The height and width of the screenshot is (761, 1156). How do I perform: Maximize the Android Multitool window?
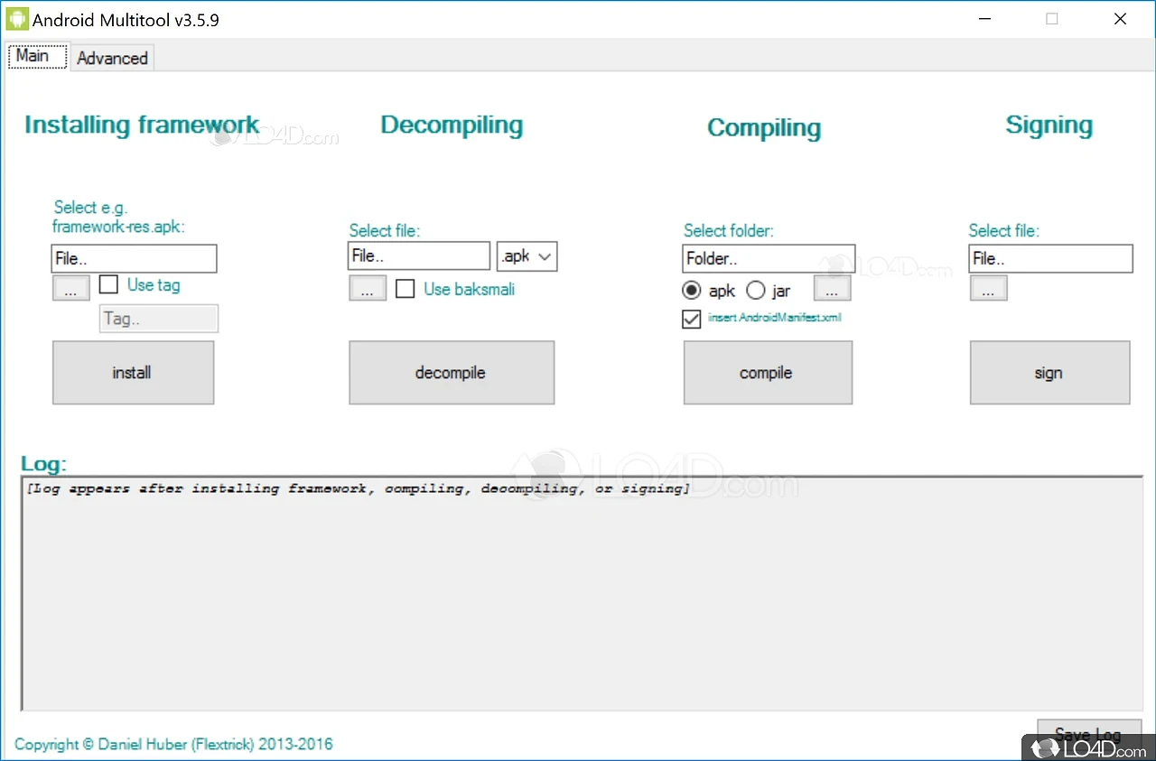pyautogui.click(x=1052, y=19)
